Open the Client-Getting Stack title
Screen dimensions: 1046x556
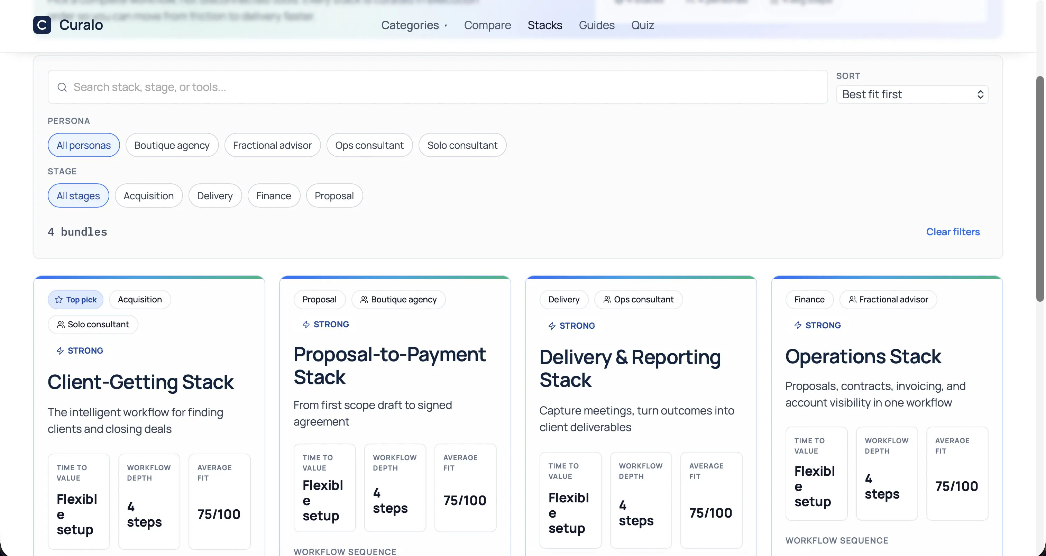(140, 382)
